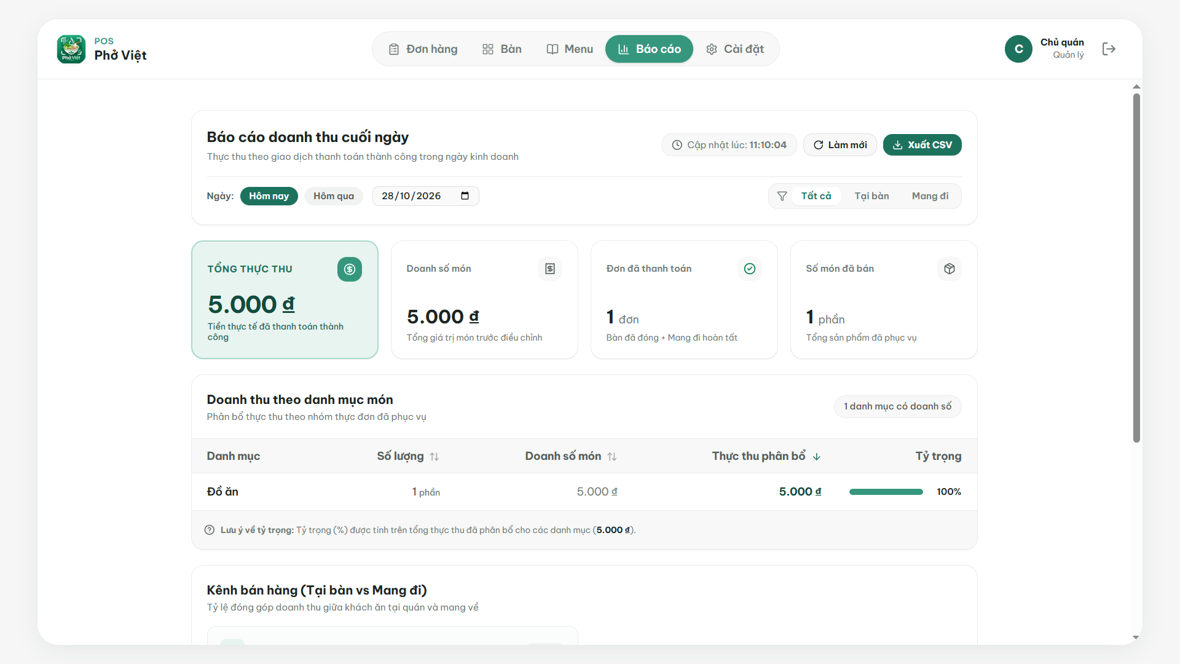The image size is (1180, 664).
Task: Open the Đơn hàng tab
Action: pos(423,49)
